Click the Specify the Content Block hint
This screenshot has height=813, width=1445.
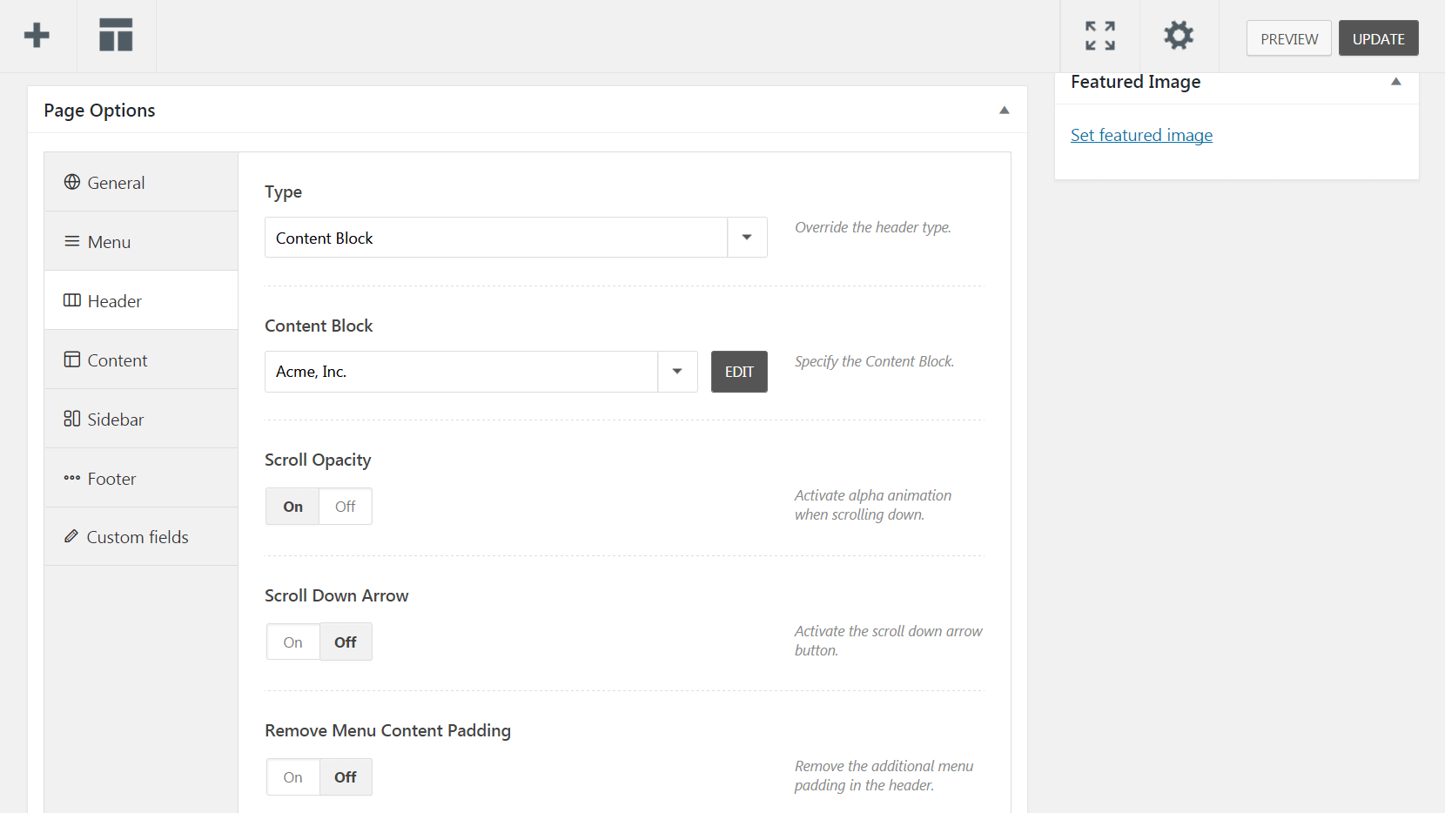pyautogui.click(x=874, y=361)
